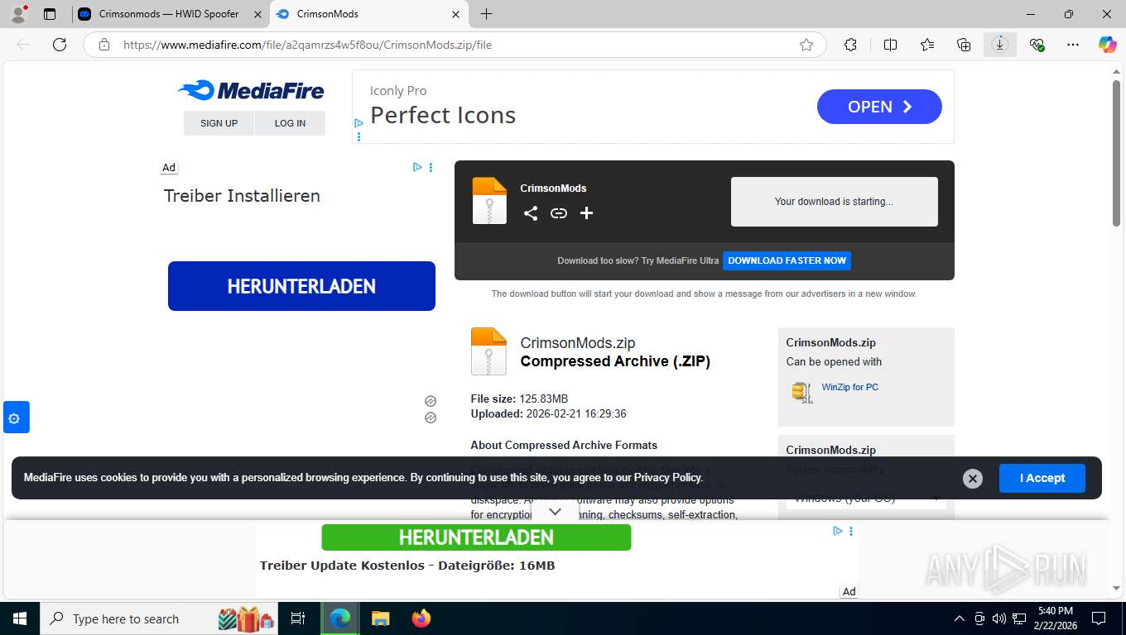This screenshot has width=1126, height=635.
Task: Open browser Extensions puzzle icon
Action: (x=850, y=45)
